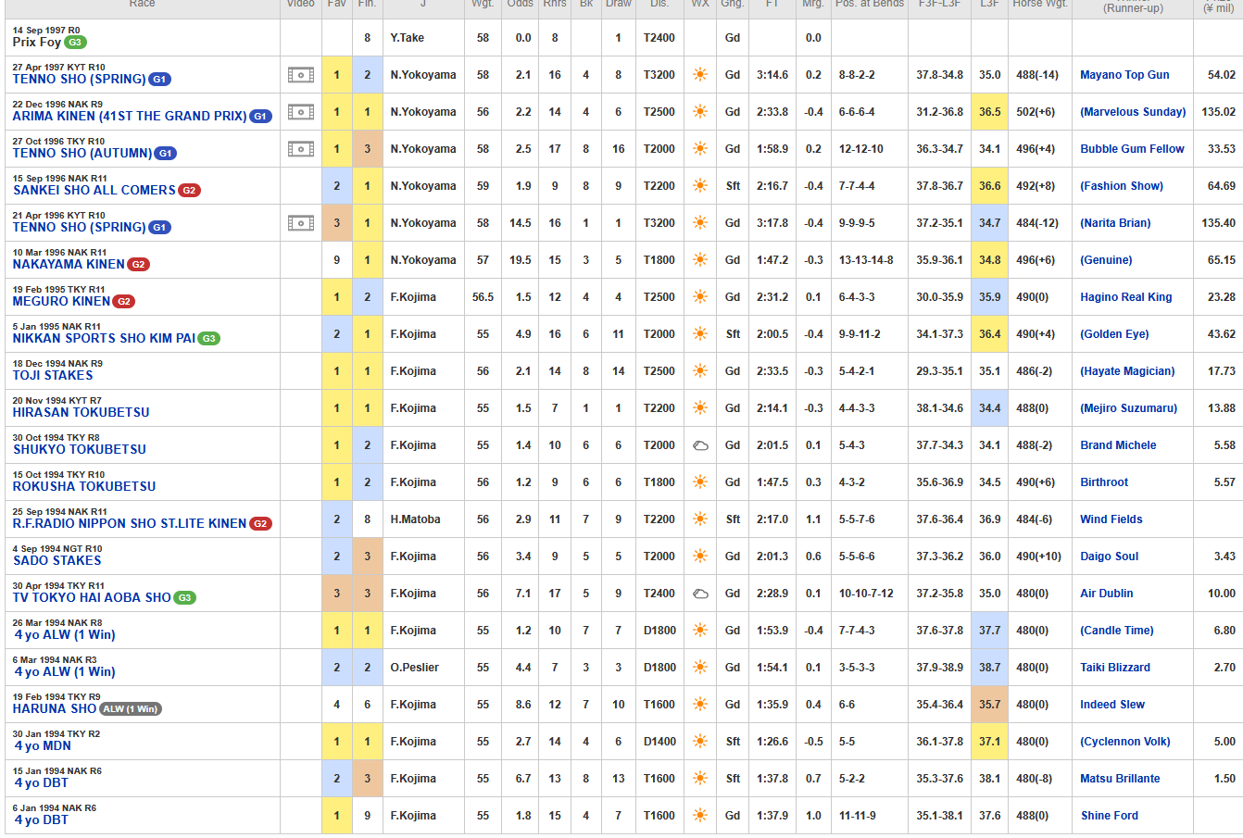
Task: Click sunny weather icon in Arima Kinen row
Action: pos(700,112)
